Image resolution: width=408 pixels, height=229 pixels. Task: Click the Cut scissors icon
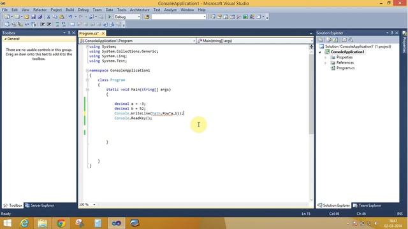(x=48, y=17)
